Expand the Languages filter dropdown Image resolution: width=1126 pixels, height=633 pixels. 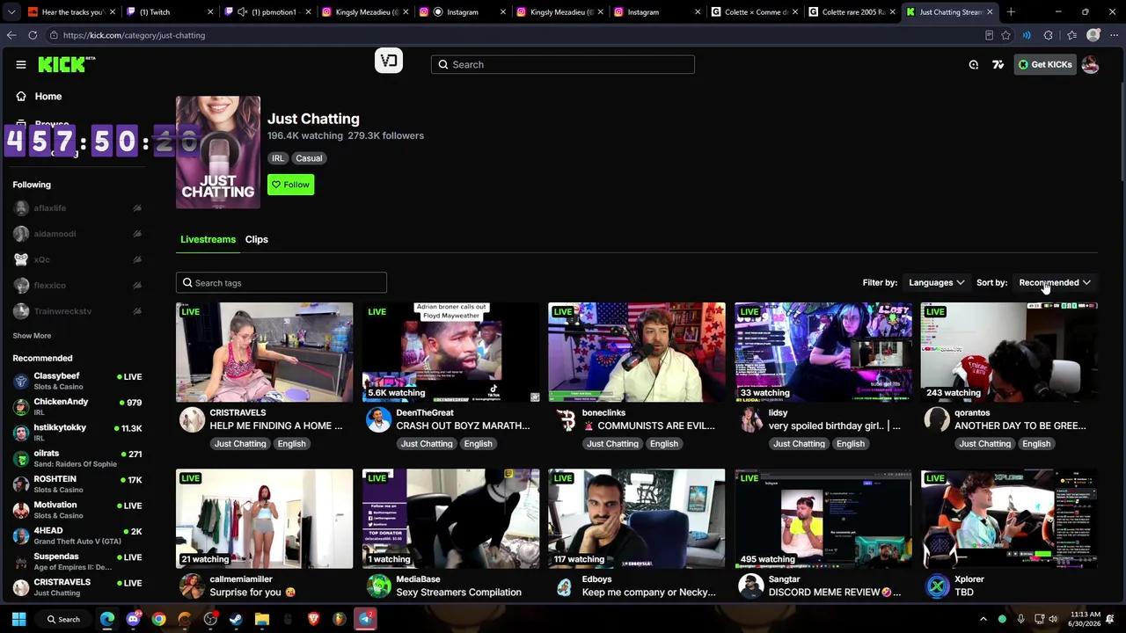[x=936, y=282]
